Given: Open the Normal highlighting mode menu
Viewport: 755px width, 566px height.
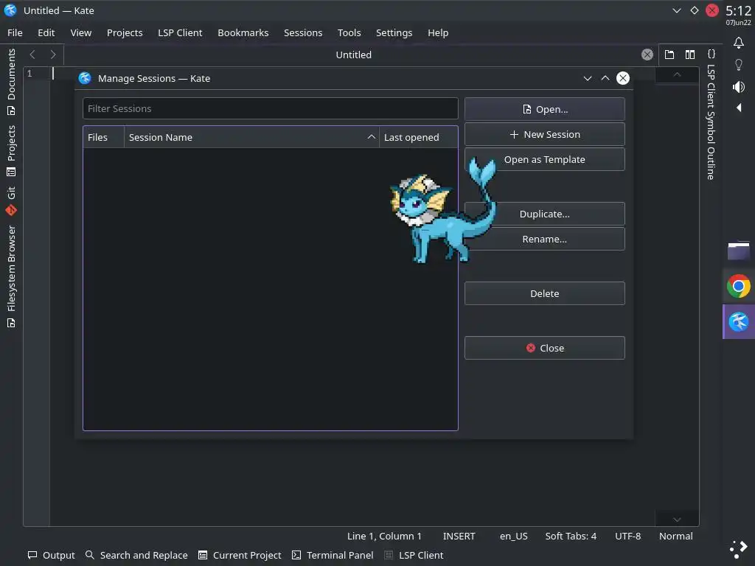Looking at the screenshot, I should pos(676,537).
